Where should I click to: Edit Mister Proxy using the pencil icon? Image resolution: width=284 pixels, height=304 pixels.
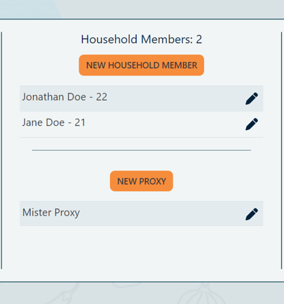pyautogui.click(x=252, y=214)
